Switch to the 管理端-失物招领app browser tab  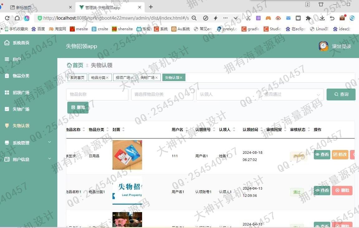coord(110,7)
